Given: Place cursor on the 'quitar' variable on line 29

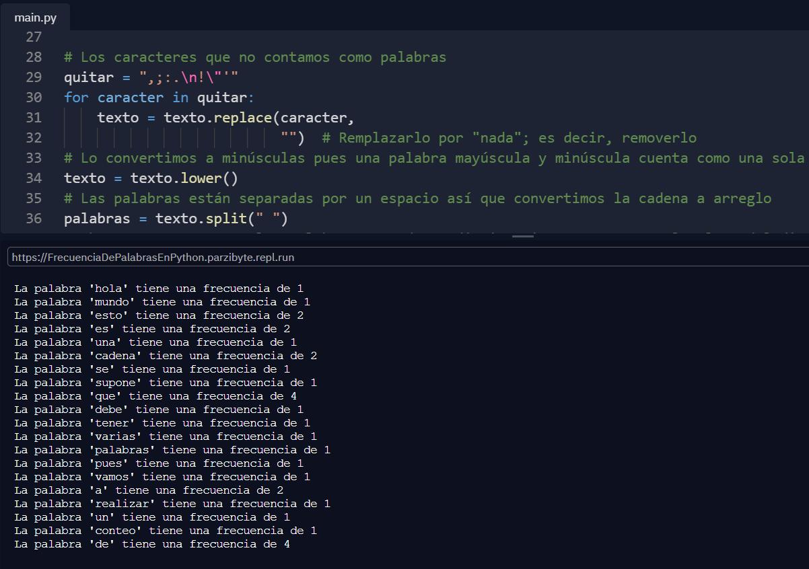Looking at the screenshot, I should pyautogui.click(x=88, y=77).
